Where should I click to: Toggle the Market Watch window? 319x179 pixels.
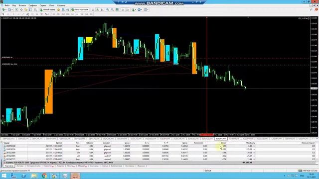[16, 9]
